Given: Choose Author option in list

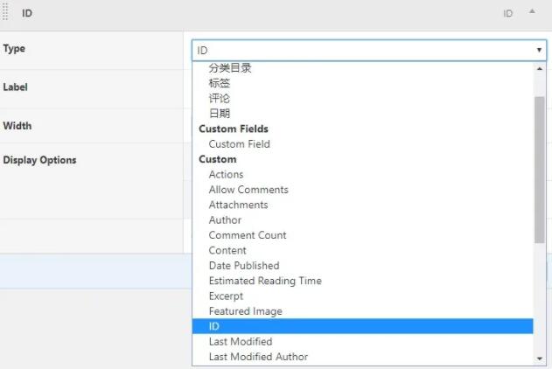Looking at the screenshot, I should click(362, 219).
